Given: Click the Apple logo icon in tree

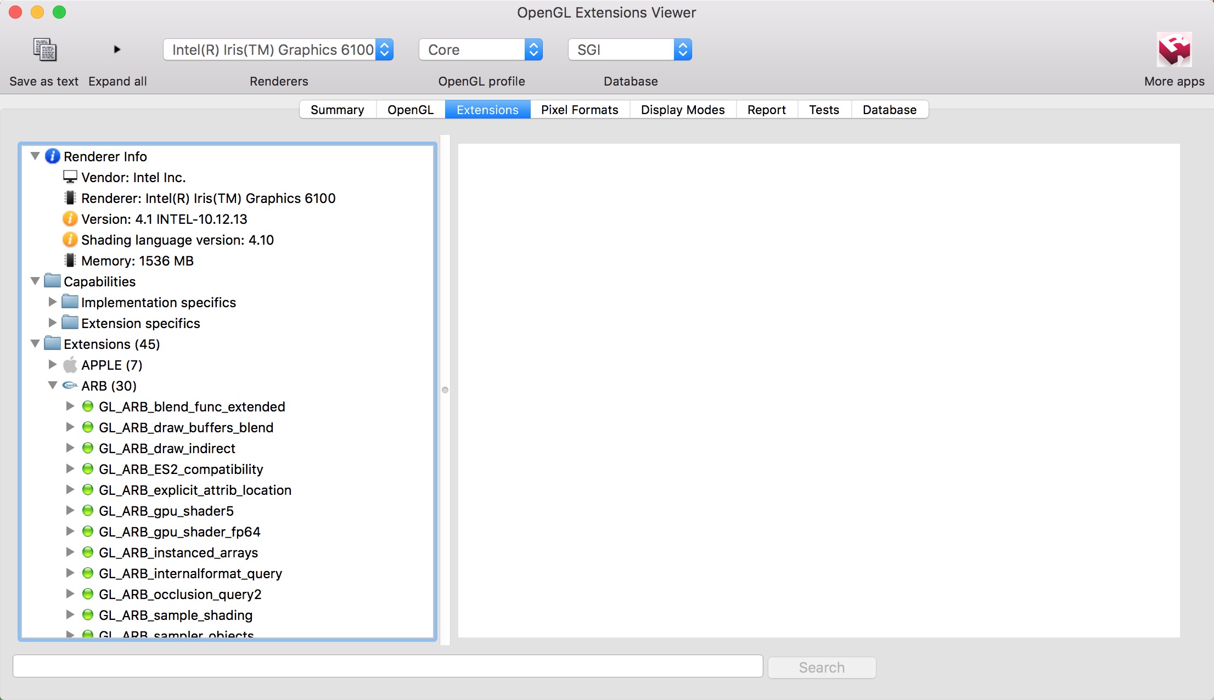Looking at the screenshot, I should [70, 365].
